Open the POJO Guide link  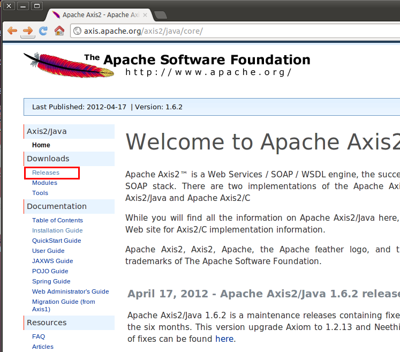pyautogui.click(x=50, y=271)
